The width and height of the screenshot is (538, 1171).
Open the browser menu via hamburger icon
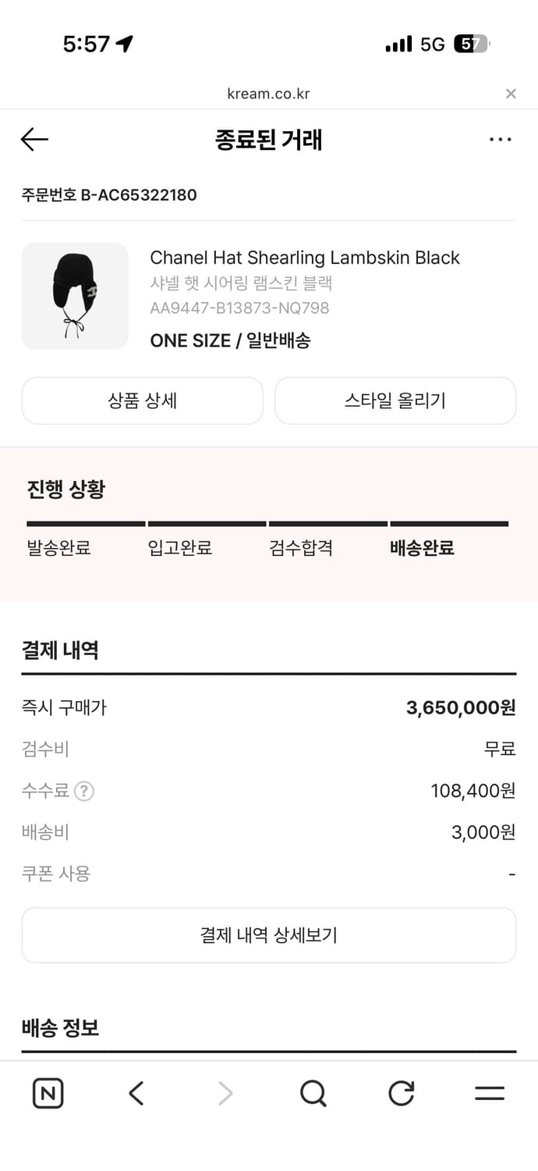click(x=490, y=1093)
